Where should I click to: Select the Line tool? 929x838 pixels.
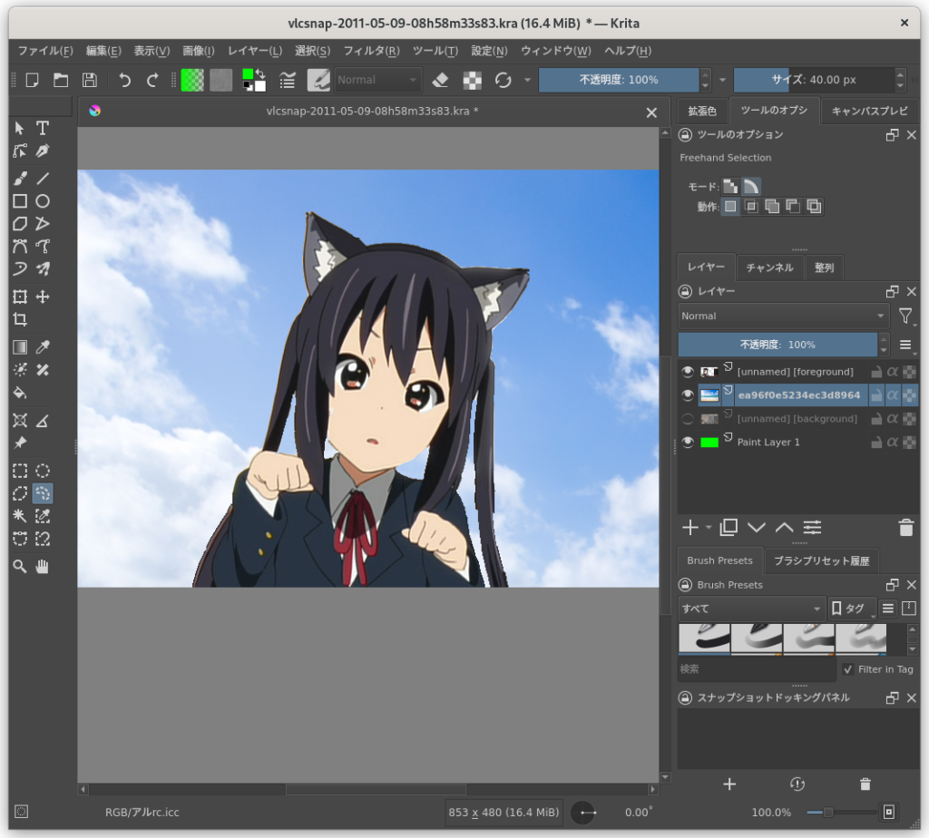click(43, 178)
